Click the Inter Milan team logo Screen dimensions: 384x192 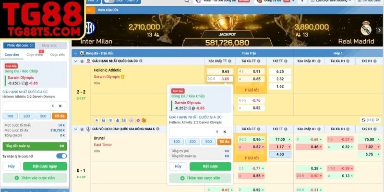tap(90, 27)
